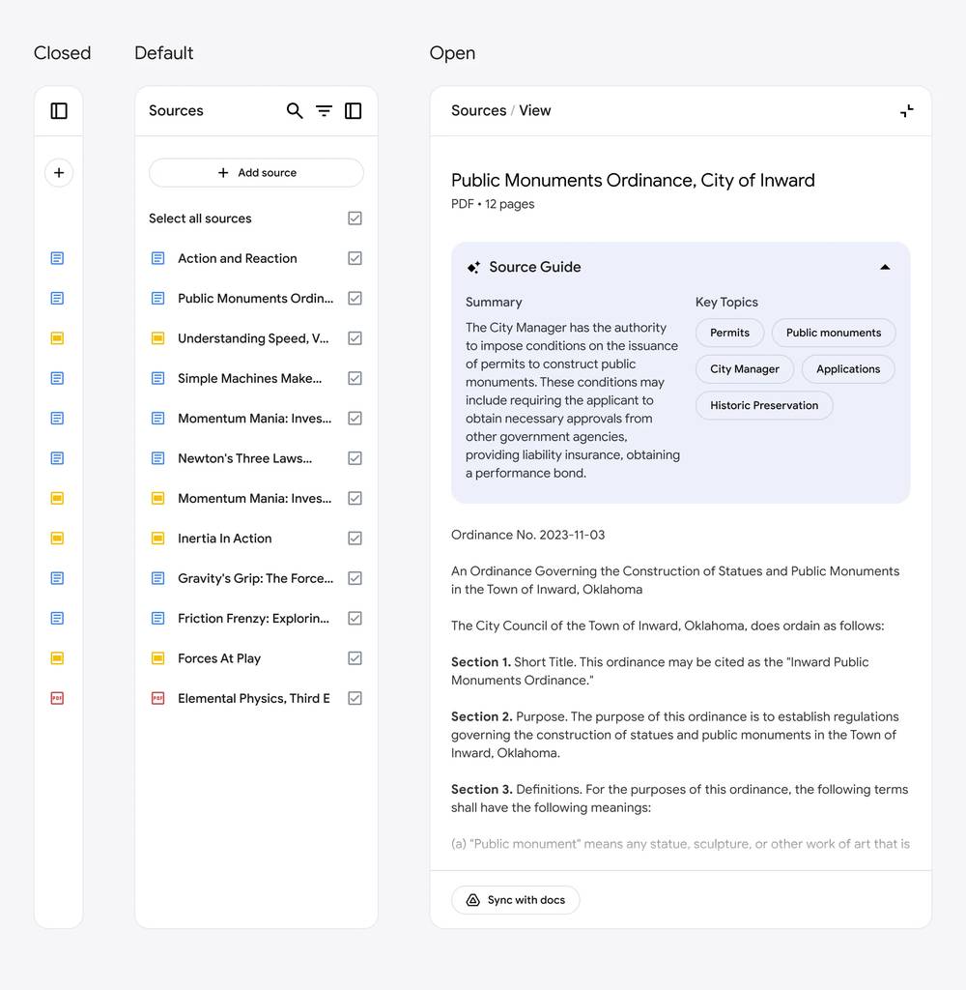
Task: Select the Historic Preservation topic chip
Action: click(763, 406)
